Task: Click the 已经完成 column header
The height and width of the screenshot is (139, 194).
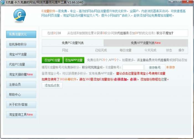Action: click(x=101, y=50)
